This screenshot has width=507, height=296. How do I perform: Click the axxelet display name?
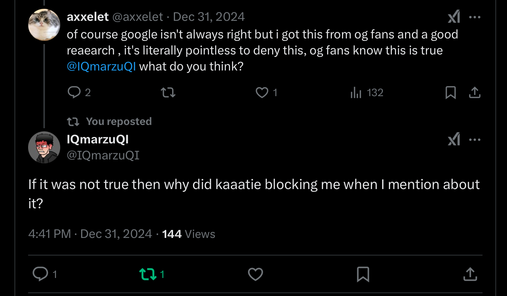88,16
